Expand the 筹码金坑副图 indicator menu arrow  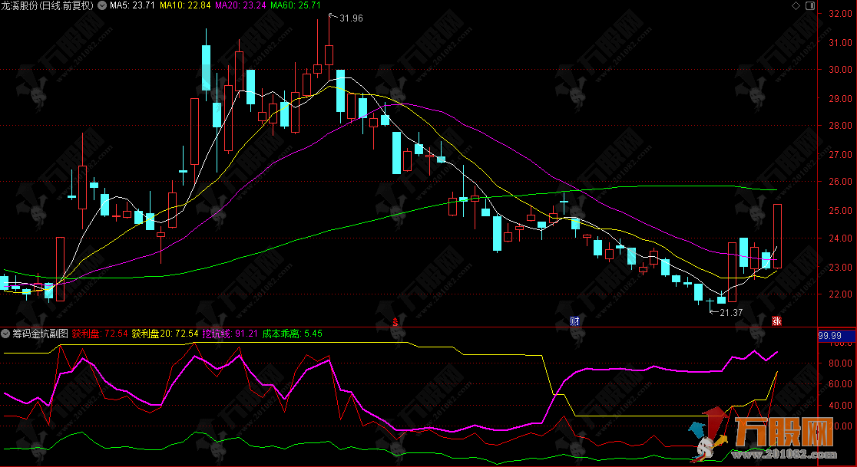click(x=6, y=334)
